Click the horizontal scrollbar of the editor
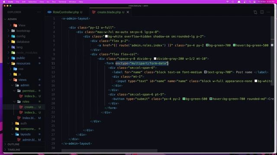The image size is (277, 155). pyautogui.click(x=110, y=151)
